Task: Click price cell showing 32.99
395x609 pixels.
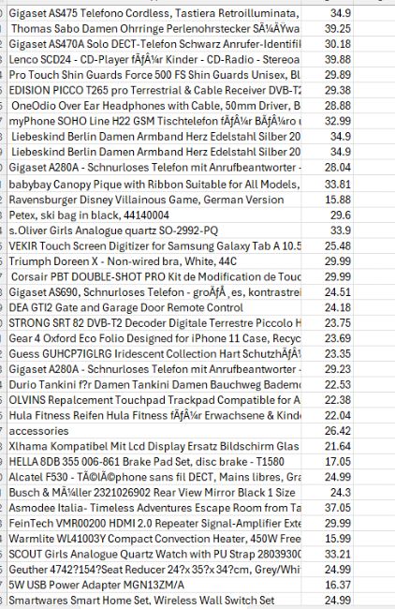Action: coord(327,121)
